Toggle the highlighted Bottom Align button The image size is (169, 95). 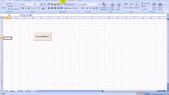55,4
